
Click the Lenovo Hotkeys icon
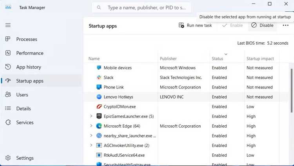99,97
